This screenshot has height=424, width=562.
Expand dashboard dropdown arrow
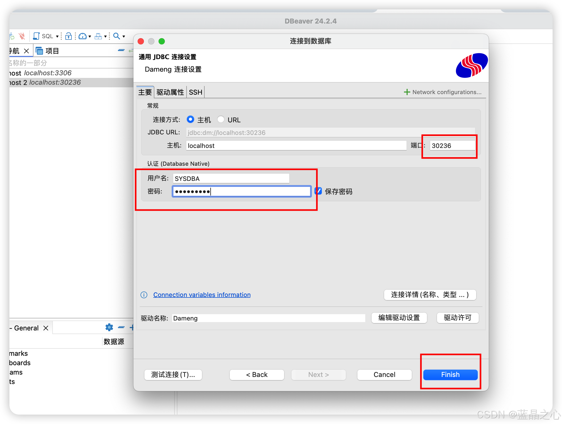pos(90,36)
